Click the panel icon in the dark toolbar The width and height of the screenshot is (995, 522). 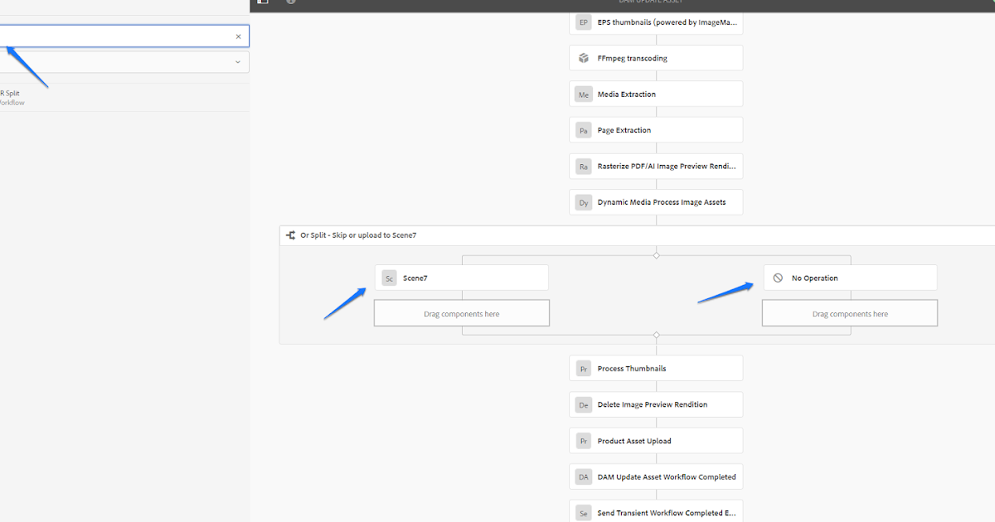(x=262, y=2)
